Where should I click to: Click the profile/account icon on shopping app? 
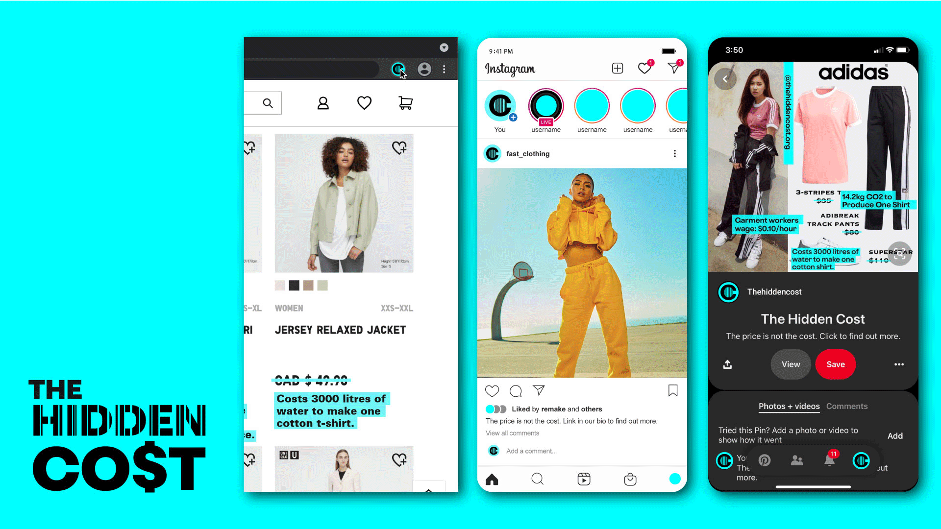coord(322,103)
